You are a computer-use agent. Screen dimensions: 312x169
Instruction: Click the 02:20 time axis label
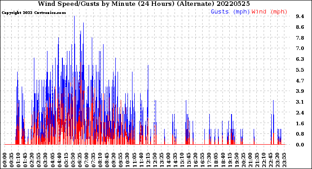[32, 160]
